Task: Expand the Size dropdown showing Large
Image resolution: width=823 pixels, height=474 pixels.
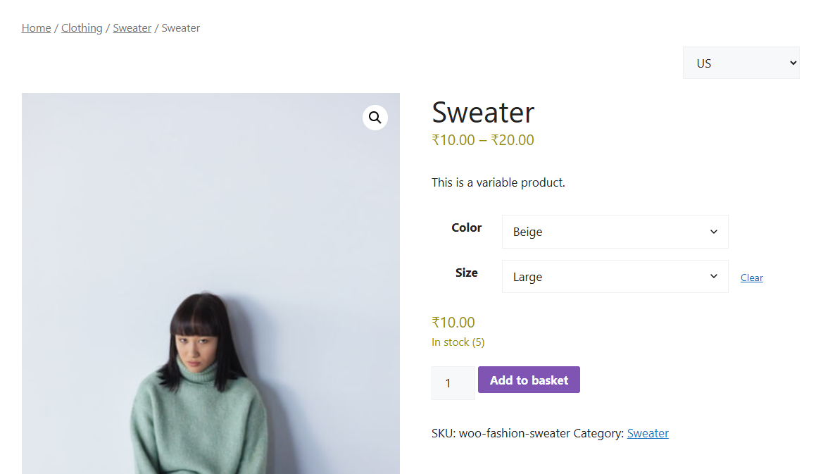Action: tap(615, 277)
